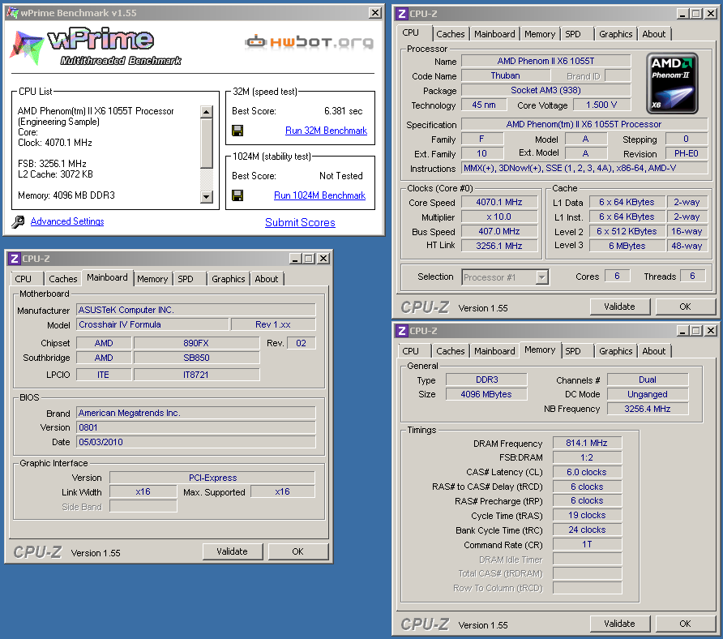Click the Bus Speed value 407.0 MHz
This screenshot has height=639, width=723.
point(499,232)
